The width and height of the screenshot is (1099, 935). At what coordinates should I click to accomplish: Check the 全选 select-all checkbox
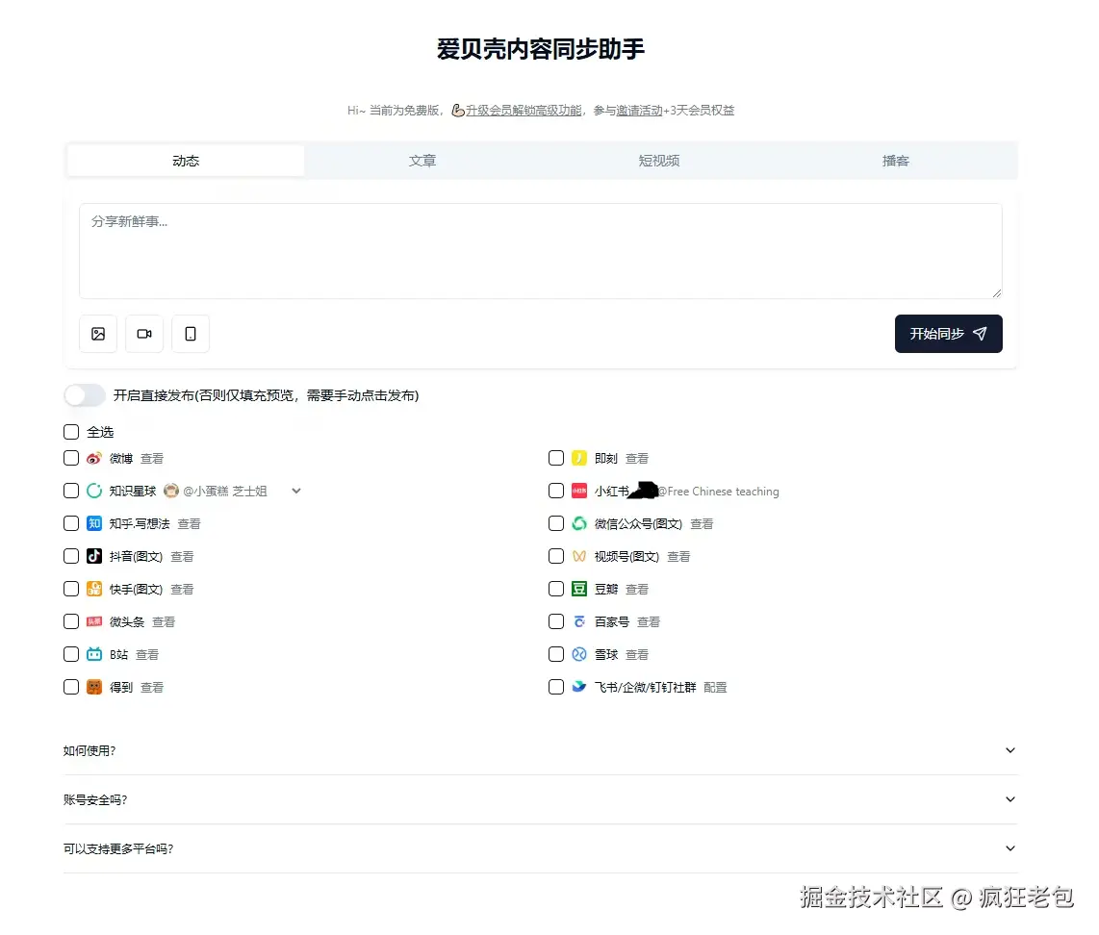[x=71, y=432]
